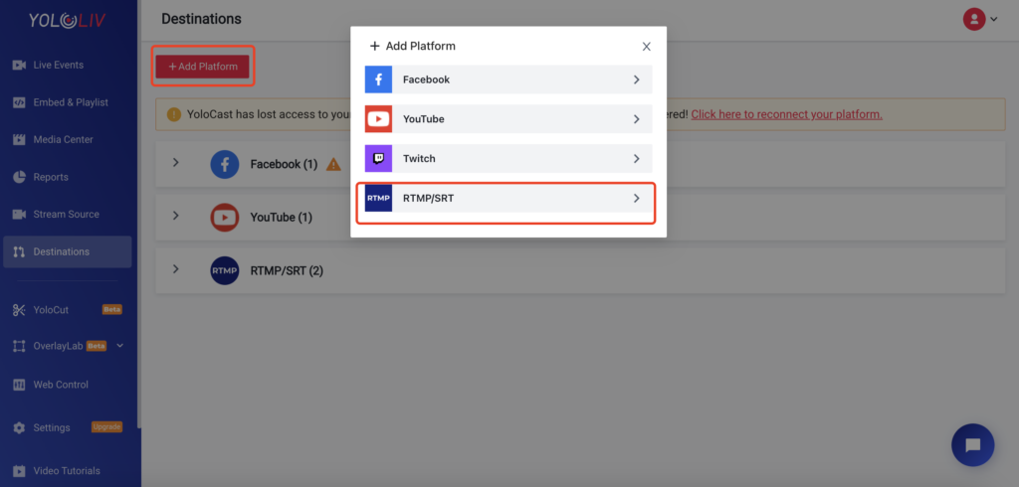Image resolution: width=1019 pixels, height=487 pixels.
Task: Choose RTMP/SRT in Add Platform dialog
Action: click(x=509, y=198)
